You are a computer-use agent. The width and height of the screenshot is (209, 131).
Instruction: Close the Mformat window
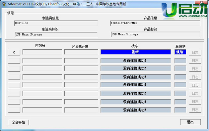click(202, 2)
